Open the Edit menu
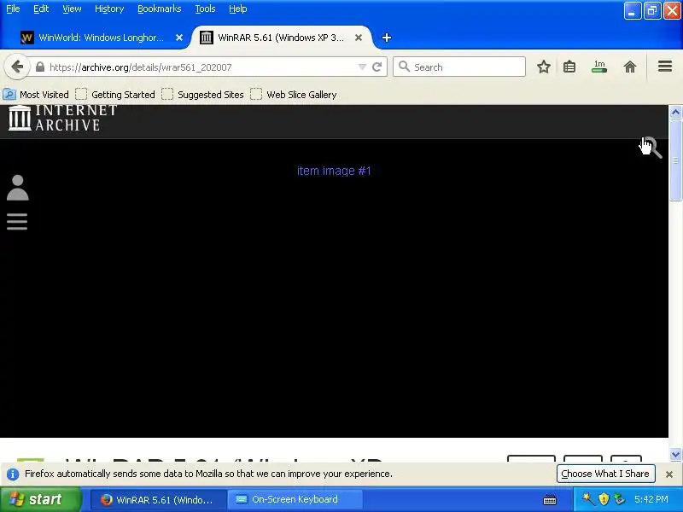The width and height of the screenshot is (683, 512). (x=41, y=9)
